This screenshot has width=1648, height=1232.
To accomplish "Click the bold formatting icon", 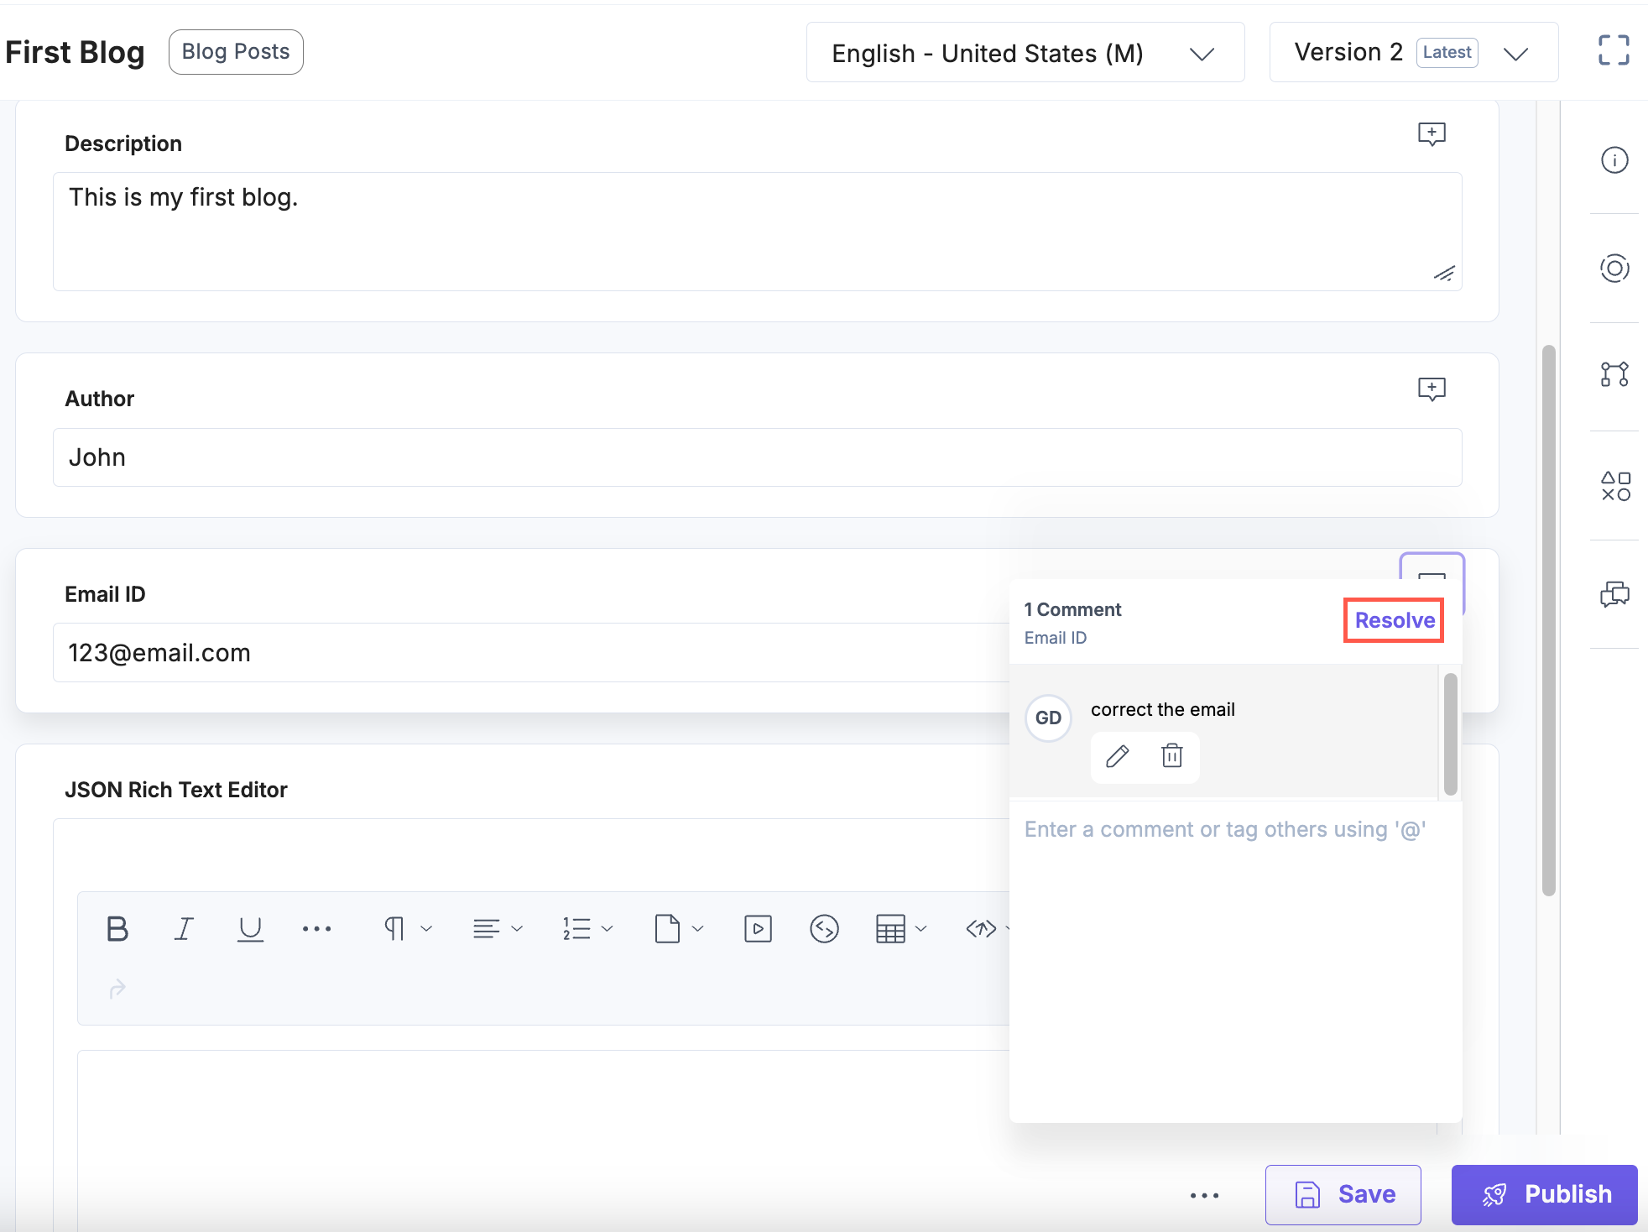I will (117, 929).
